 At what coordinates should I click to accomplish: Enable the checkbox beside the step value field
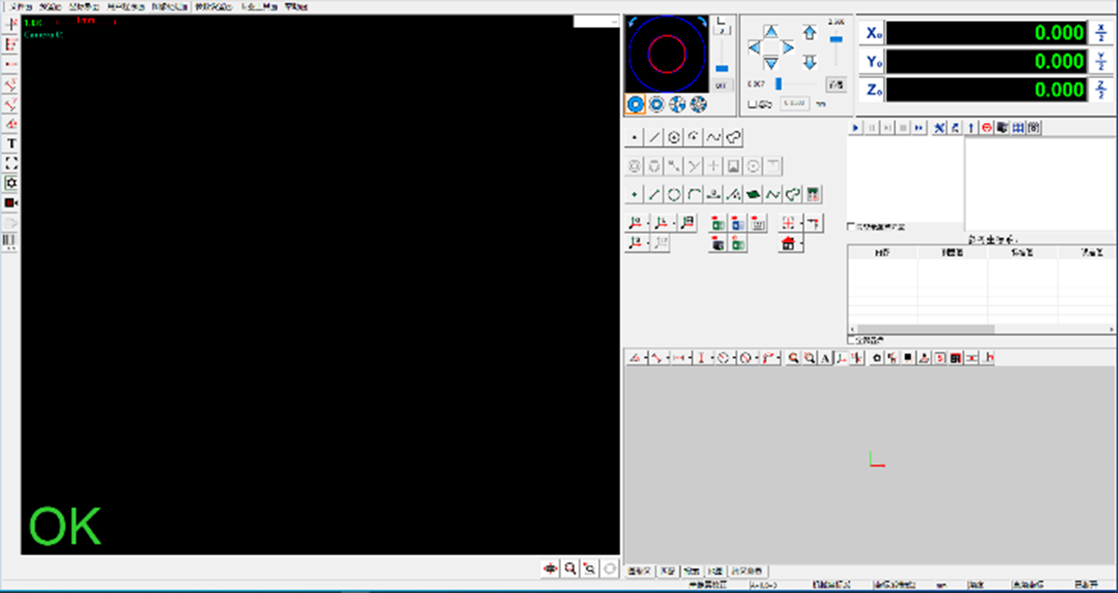[752, 104]
